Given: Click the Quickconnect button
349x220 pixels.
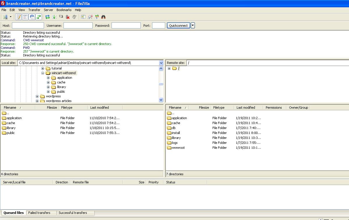Looking at the screenshot, I should pos(178,26).
